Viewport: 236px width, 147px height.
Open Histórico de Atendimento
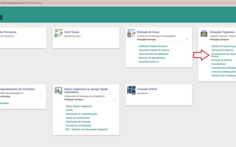tap(152, 58)
